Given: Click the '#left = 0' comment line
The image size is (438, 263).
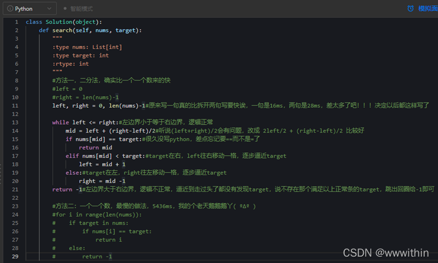Looking at the screenshot, I should pyautogui.click(x=67, y=89).
